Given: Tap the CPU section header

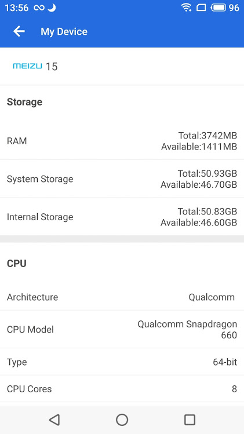Looking at the screenshot, I should point(17,264).
